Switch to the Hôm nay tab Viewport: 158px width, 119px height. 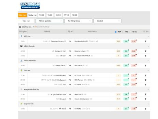[22, 15]
